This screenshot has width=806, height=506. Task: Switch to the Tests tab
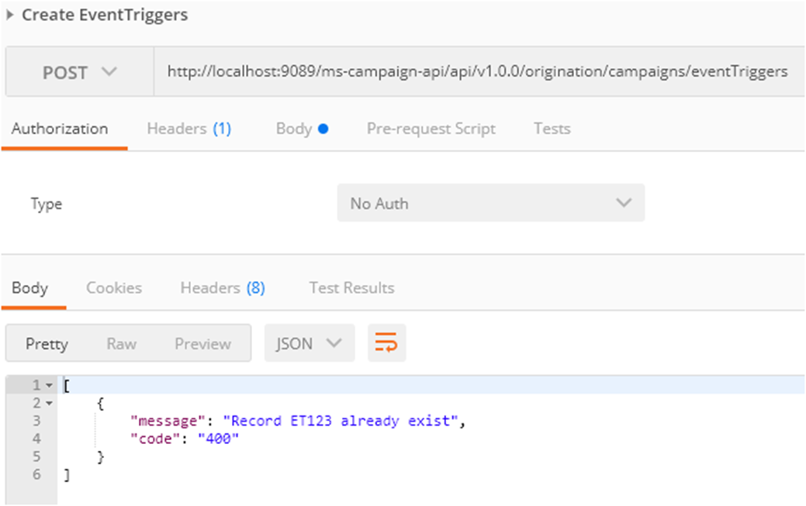point(552,129)
